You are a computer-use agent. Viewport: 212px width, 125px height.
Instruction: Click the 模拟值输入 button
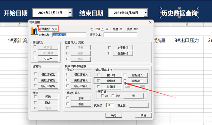pyautogui.click(x=81, y=74)
